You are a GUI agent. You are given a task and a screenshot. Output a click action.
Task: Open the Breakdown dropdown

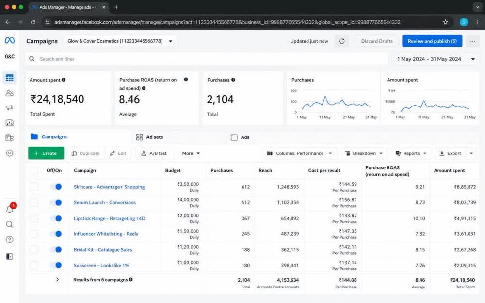click(364, 153)
